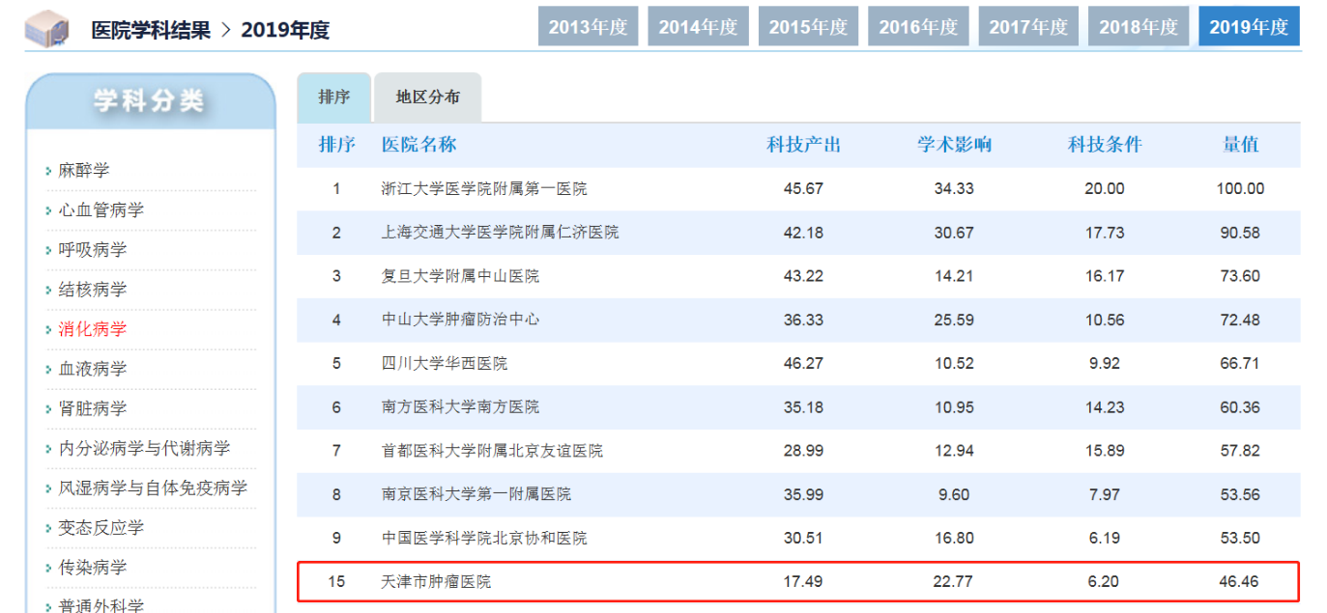The width and height of the screenshot is (1327, 613).
Task: Click the 46.46 score for 天津市肿瘤医院
Action: (x=1241, y=581)
